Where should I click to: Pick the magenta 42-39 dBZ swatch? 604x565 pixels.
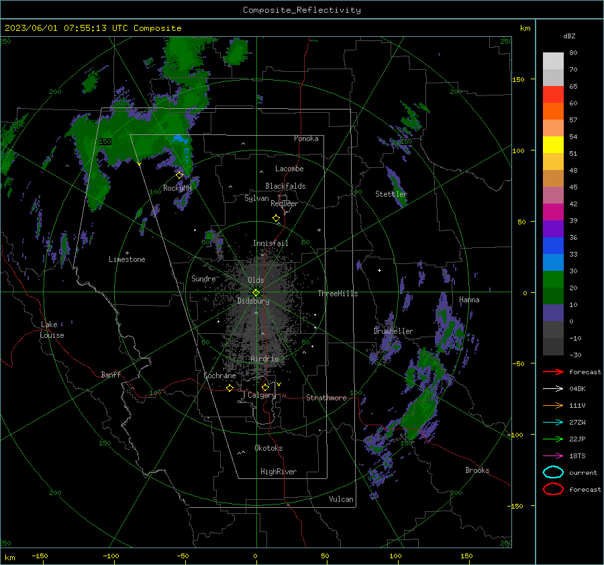[553, 212]
